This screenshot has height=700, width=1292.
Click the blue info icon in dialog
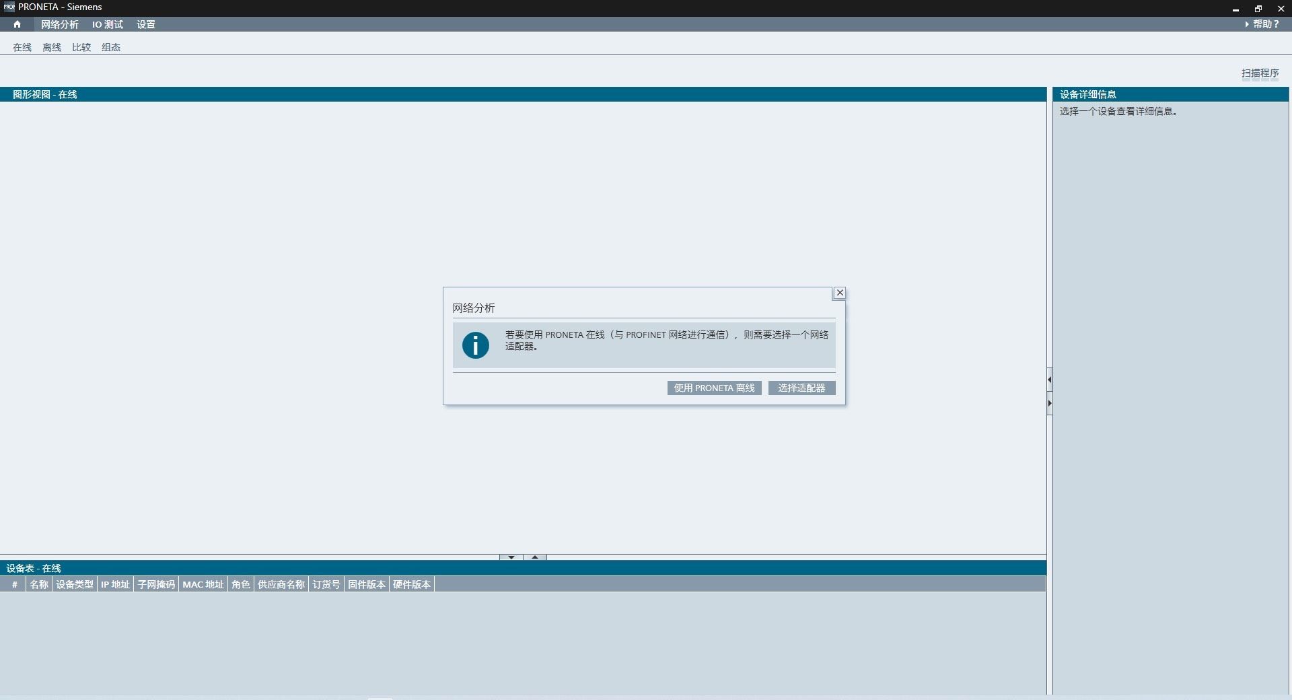pyautogui.click(x=476, y=345)
